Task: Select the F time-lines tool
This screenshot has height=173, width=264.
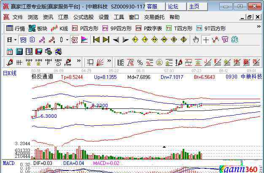Action: click(x=48, y=62)
